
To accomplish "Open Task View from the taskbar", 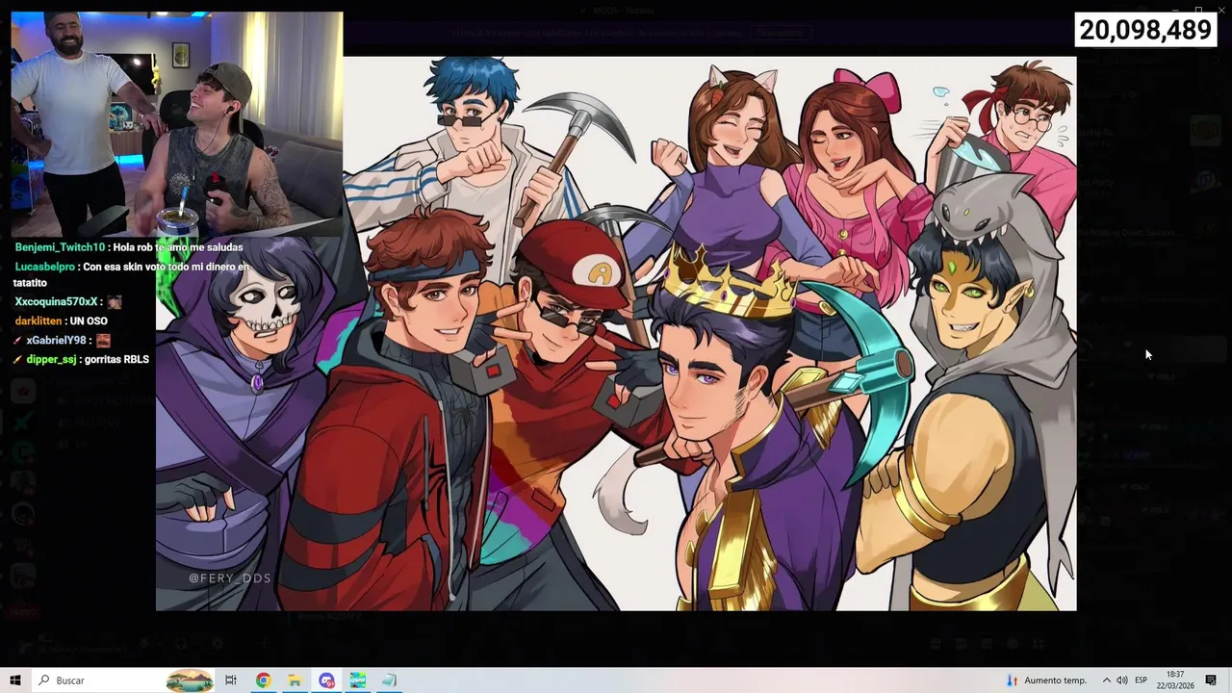I will (231, 680).
